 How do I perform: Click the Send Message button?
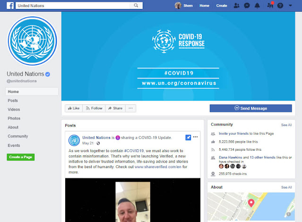point(251,108)
